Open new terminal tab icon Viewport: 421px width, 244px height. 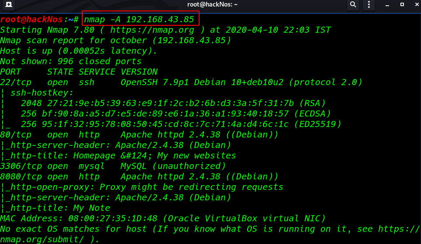[9, 4]
